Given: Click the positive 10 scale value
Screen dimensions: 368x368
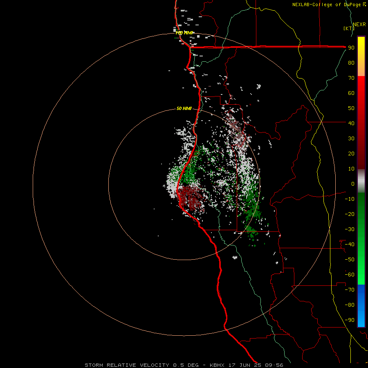Looking at the screenshot, I should [x=351, y=169].
